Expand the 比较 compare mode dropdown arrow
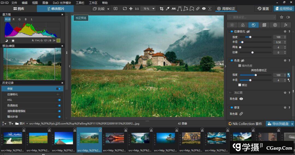The height and width of the screenshot is (155, 295). pos(108,9)
